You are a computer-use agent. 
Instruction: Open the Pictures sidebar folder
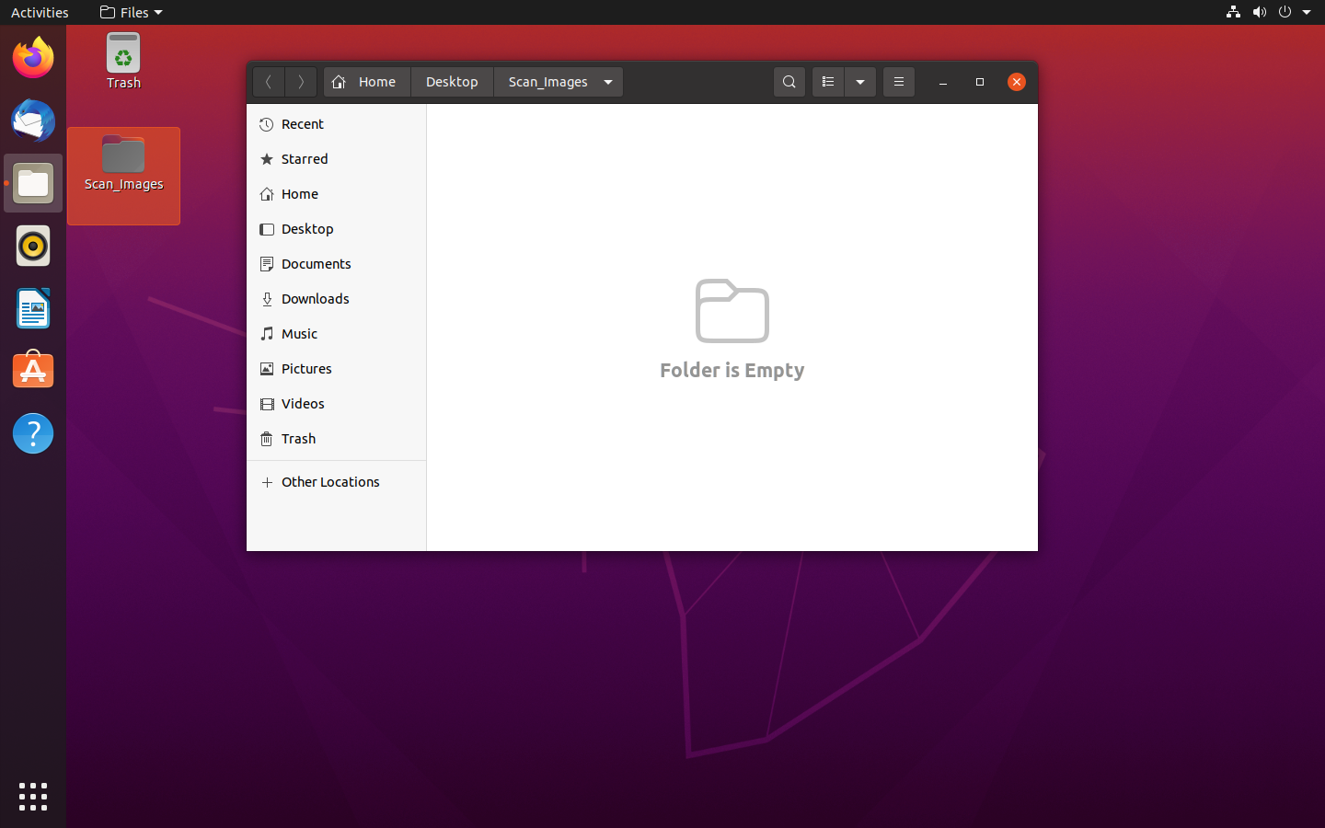306,369
